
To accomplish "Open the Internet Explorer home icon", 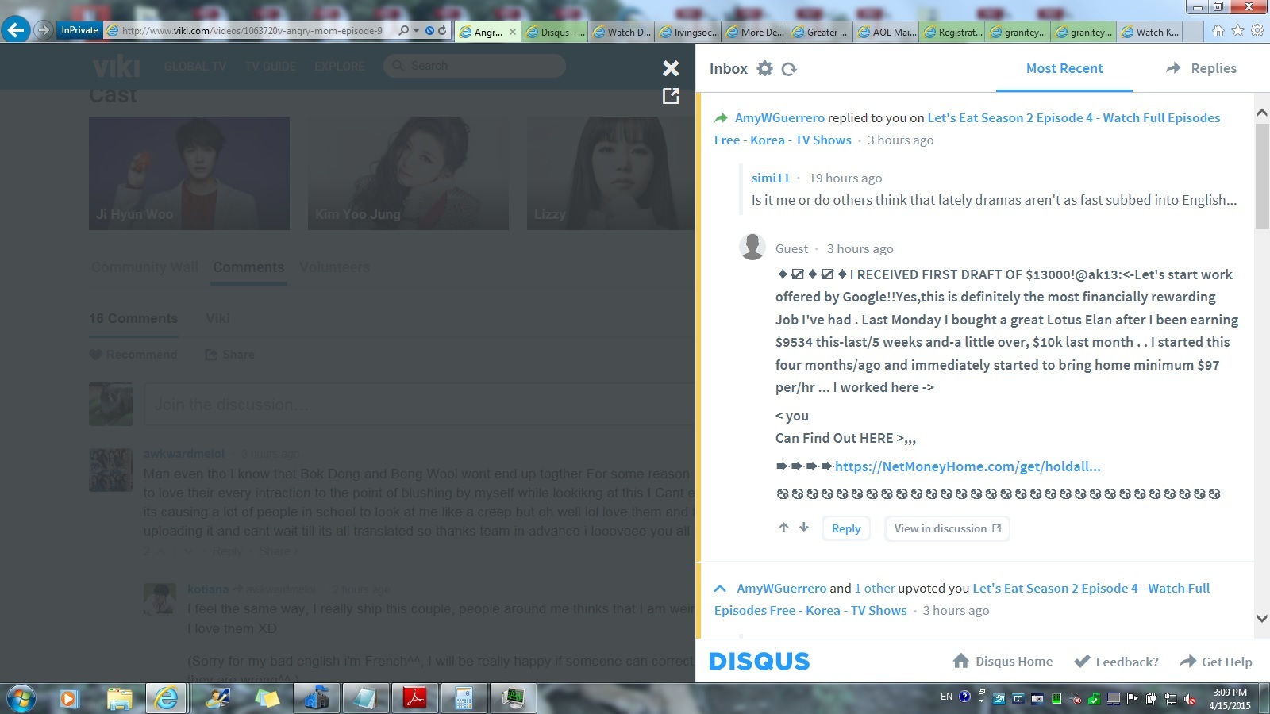I will (x=1218, y=31).
